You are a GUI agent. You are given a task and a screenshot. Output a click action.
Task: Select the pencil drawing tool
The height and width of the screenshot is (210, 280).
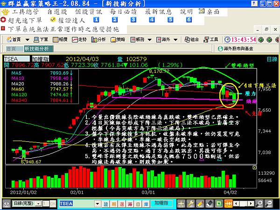pos(200,203)
